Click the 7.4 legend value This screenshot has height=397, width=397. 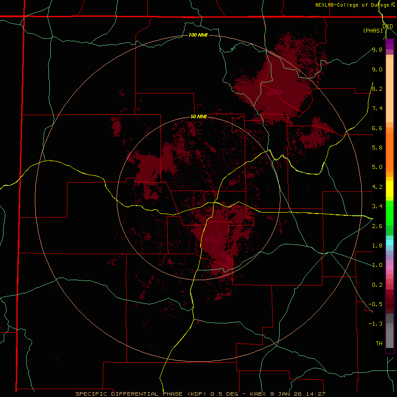377,109
